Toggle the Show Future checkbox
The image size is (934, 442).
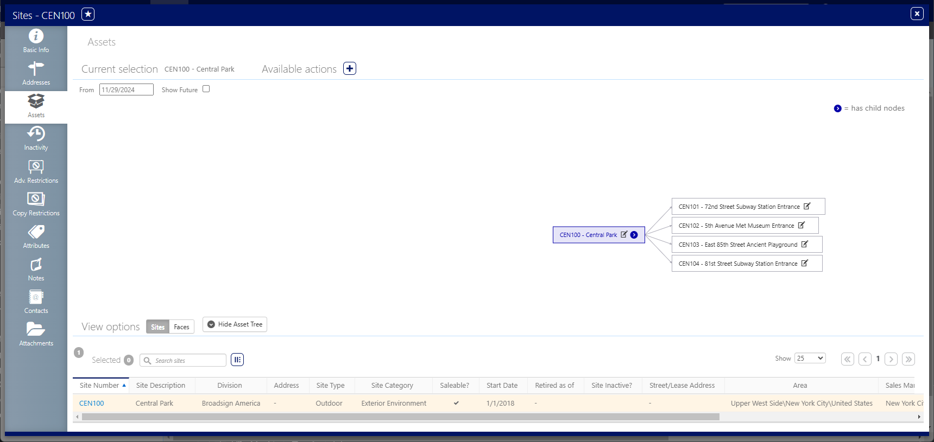tap(206, 89)
